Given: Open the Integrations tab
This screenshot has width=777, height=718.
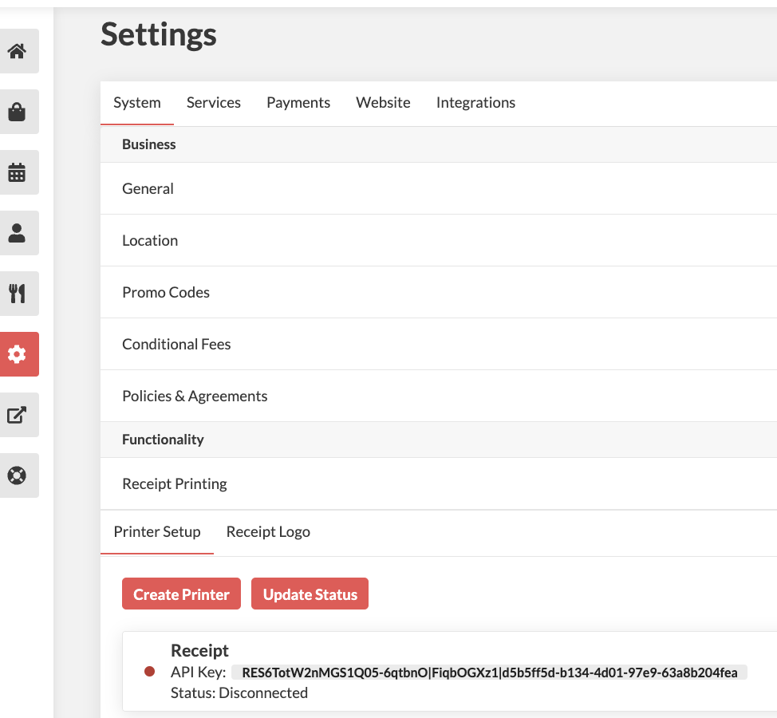Looking at the screenshot, I should point(475,103).
